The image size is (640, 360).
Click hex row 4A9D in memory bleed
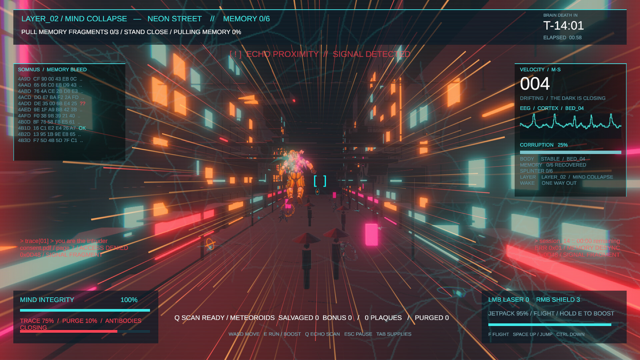tap(50, 79)
